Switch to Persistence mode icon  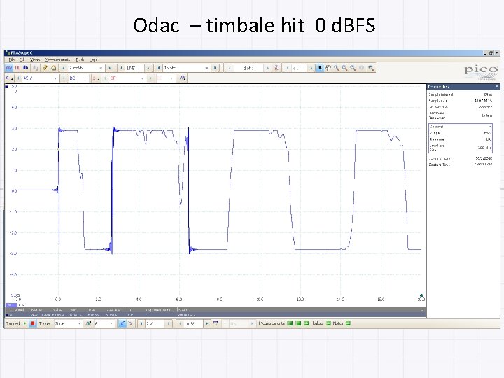point(17,68)
